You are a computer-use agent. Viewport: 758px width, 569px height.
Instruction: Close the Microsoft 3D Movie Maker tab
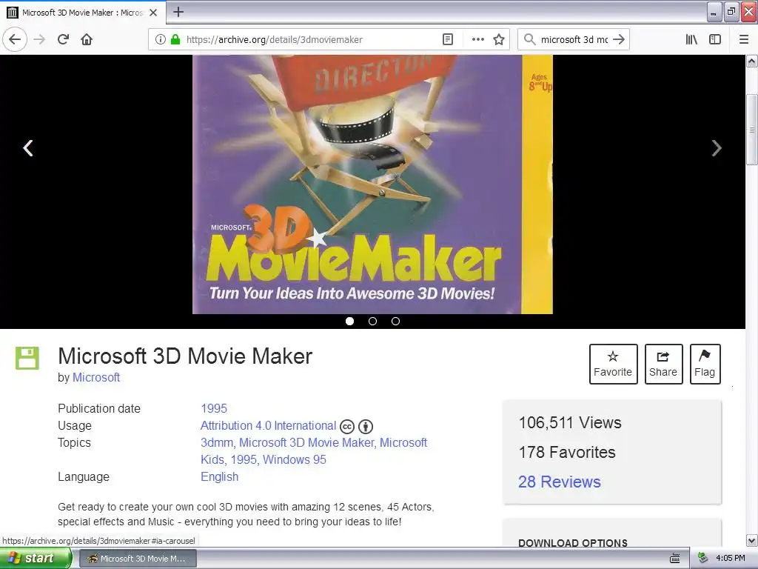(x=153, y=13)
